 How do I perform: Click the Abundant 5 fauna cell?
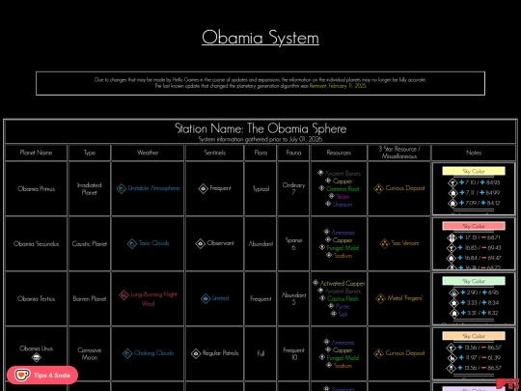point(293,298)
